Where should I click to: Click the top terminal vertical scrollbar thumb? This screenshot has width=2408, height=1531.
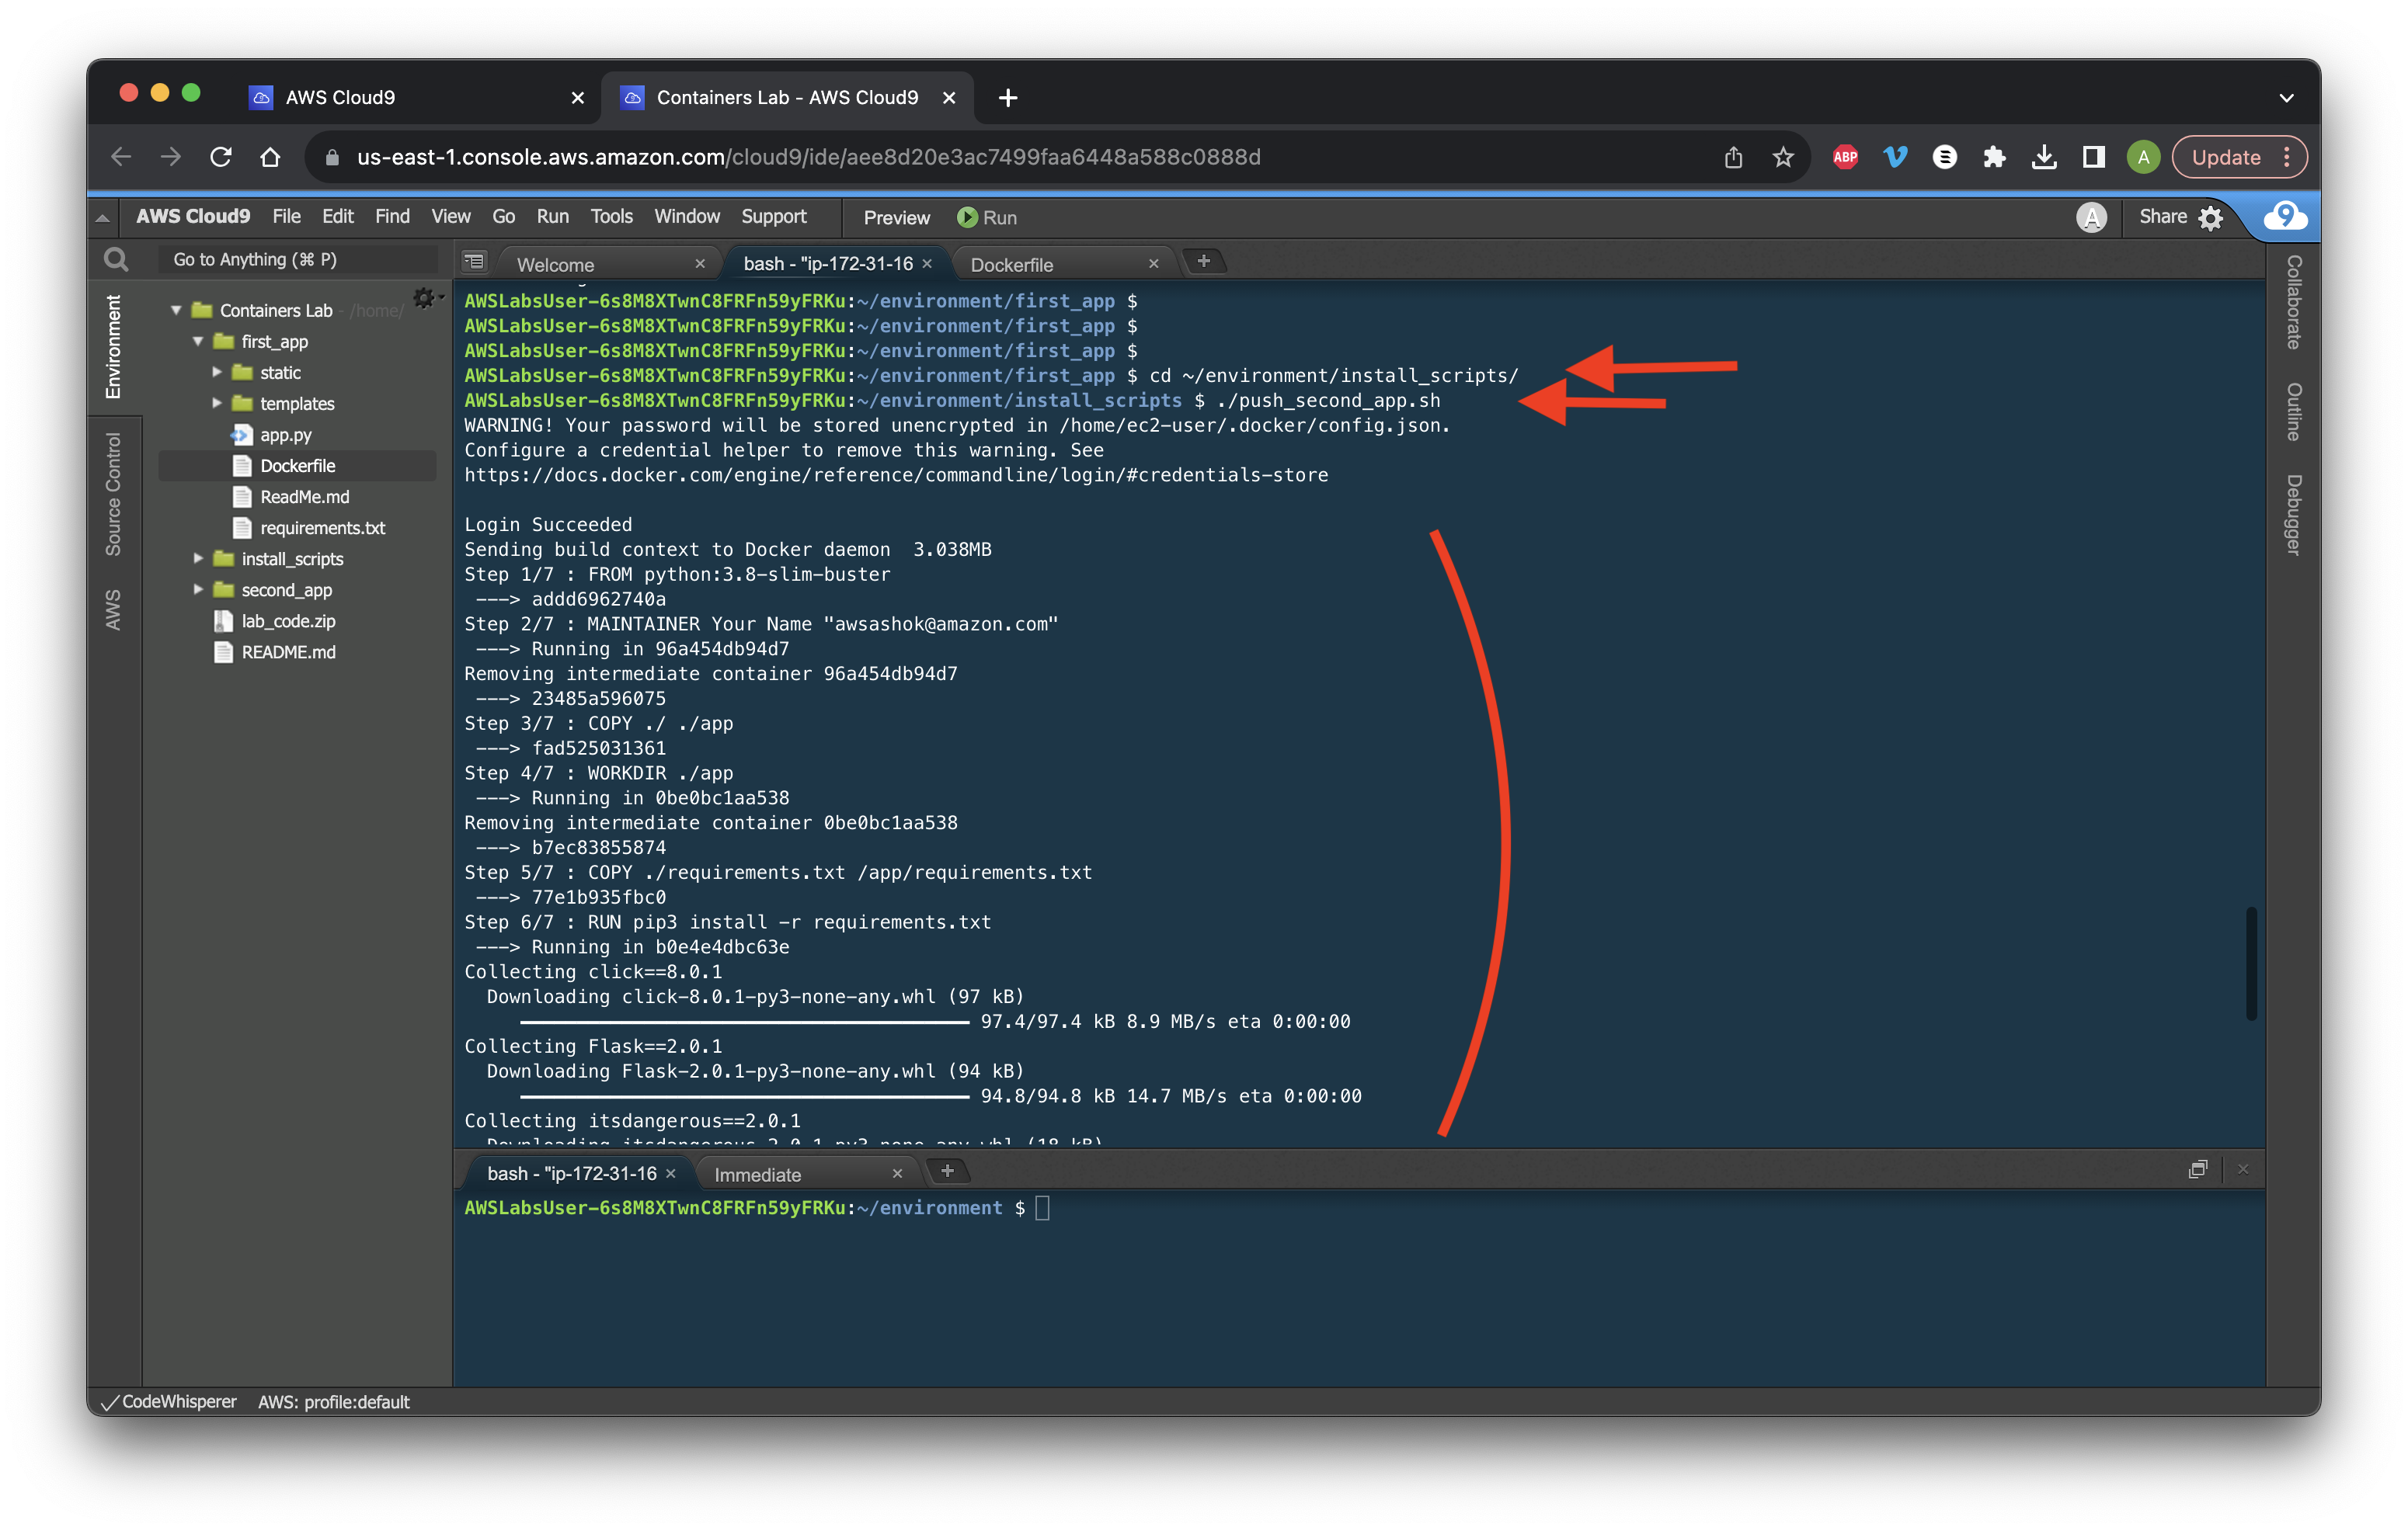point(2251,963)
